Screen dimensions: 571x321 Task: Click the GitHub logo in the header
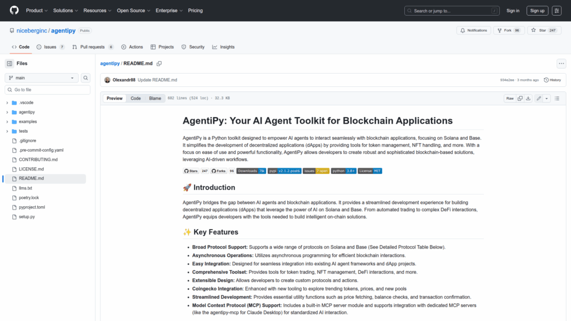(x=14, y=11)
